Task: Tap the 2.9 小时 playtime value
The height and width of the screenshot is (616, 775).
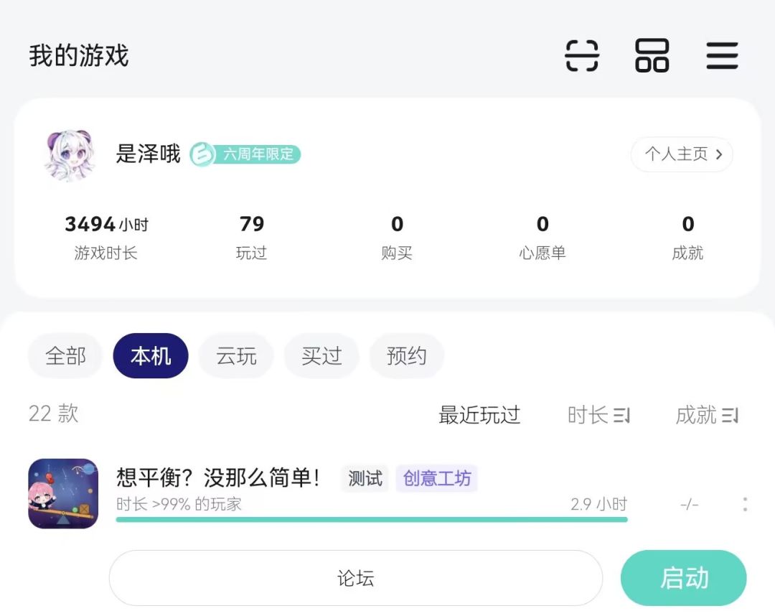Action: pyautogui.click(x=598, y=504)
